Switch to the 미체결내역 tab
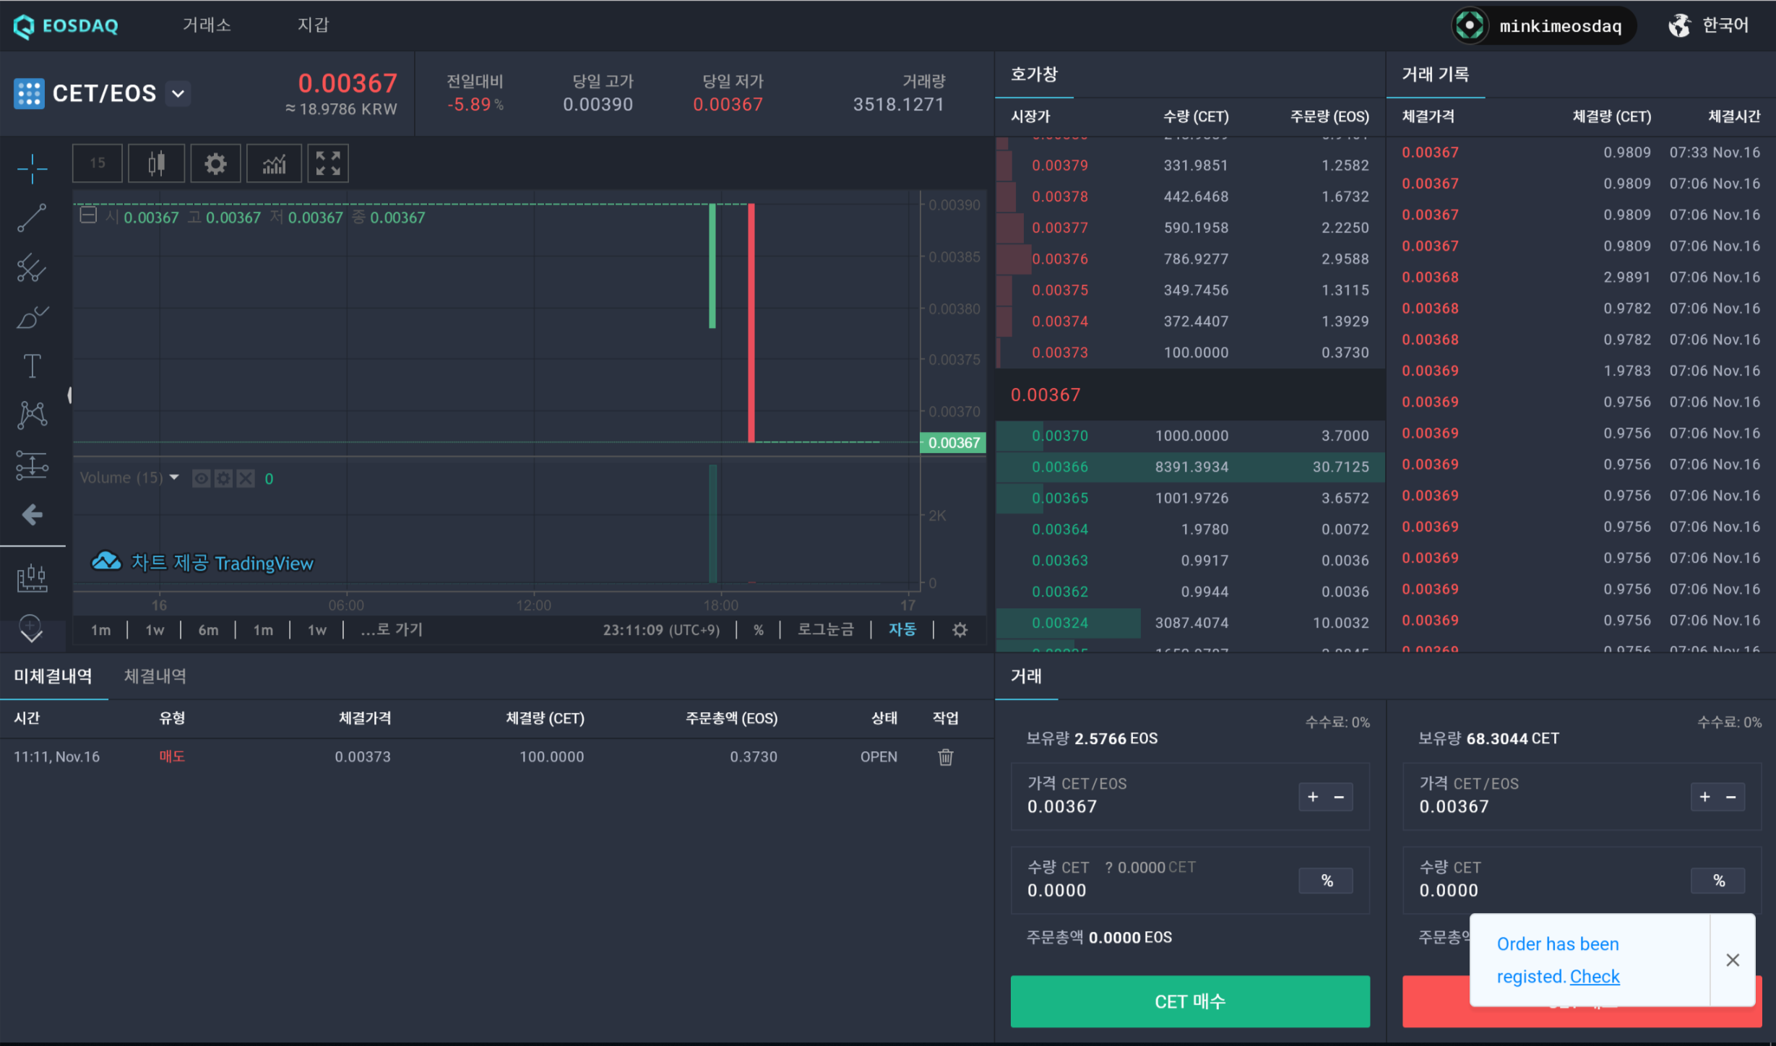This screenshot has height=1046, width=1776. [x=53, y=676]
